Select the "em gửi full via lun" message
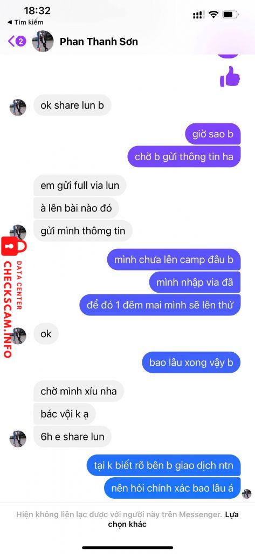The image size is (255, 554). pos(80,185)
